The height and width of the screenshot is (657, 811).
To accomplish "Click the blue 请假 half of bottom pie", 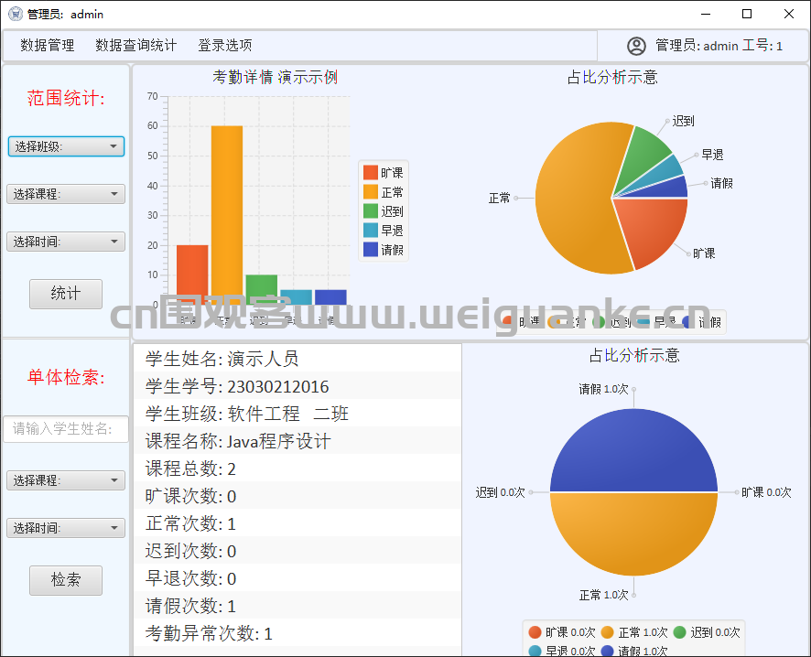I will 633,452.
